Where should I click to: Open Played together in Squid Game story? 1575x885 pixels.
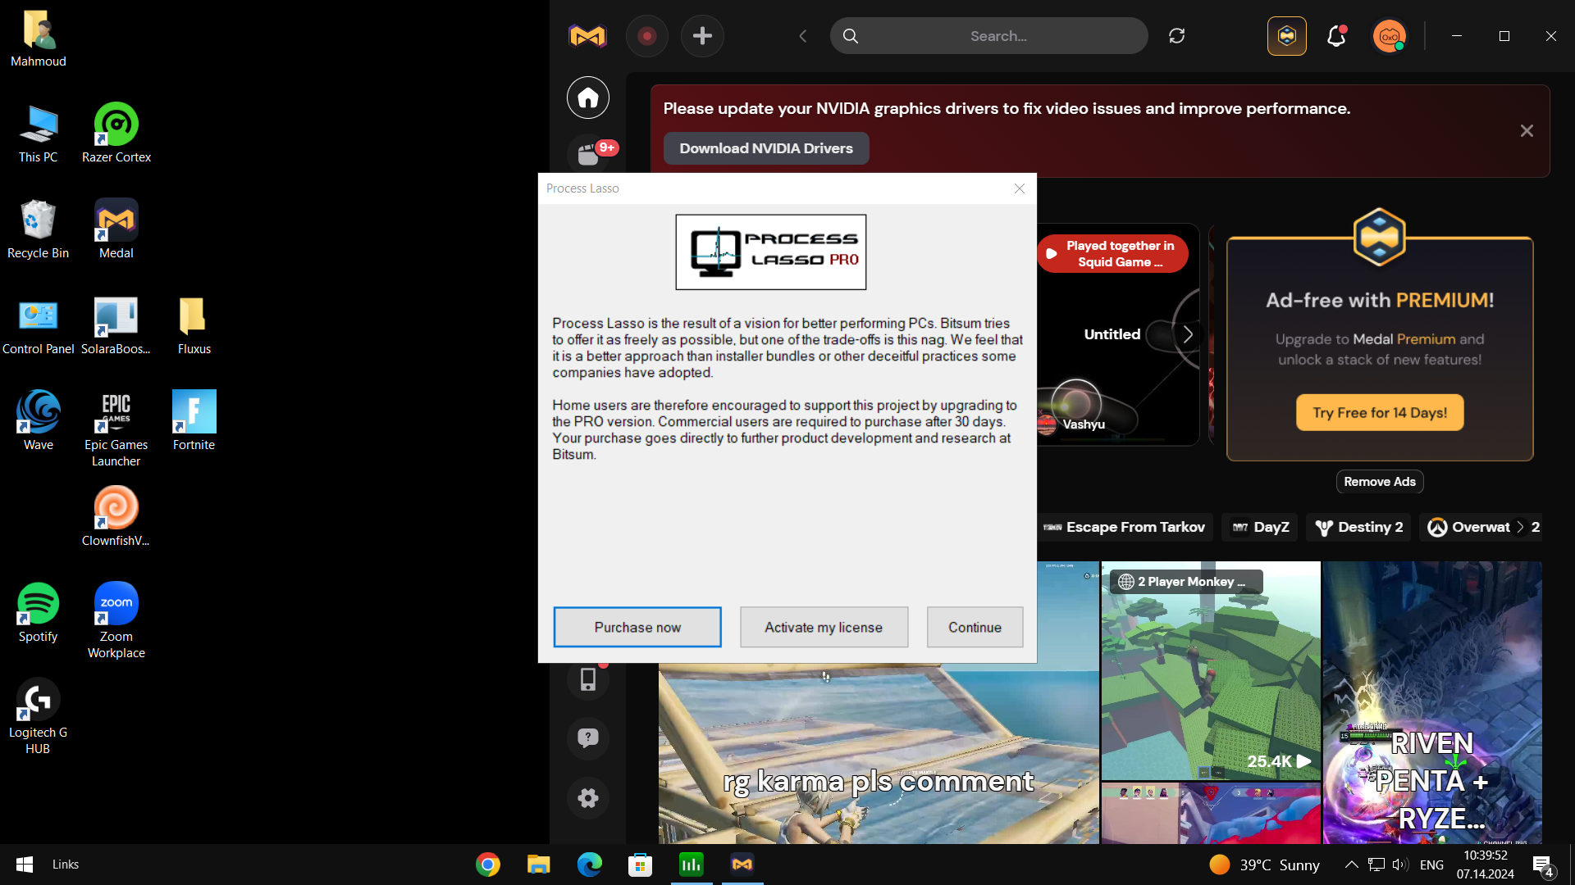coord(1113,254)
